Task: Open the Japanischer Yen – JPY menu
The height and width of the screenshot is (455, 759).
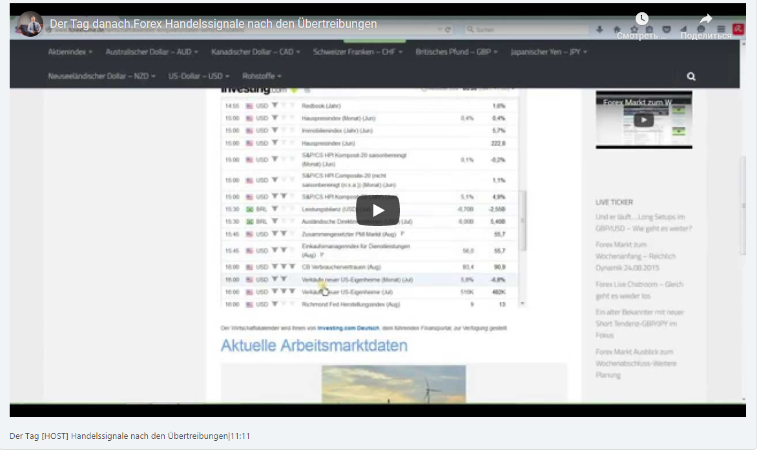Action: (x=548, y=52)
